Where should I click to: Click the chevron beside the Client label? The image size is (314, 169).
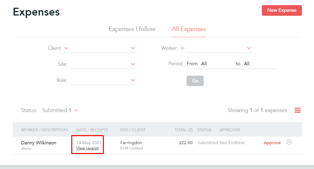(66, 48)
